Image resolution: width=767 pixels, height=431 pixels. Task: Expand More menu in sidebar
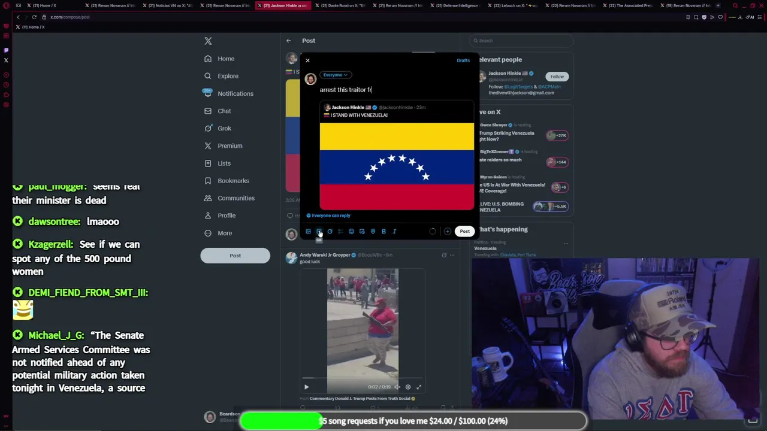[x=218, y=233]
